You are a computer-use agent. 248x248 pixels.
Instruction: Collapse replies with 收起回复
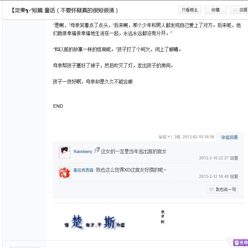[230, 137]
